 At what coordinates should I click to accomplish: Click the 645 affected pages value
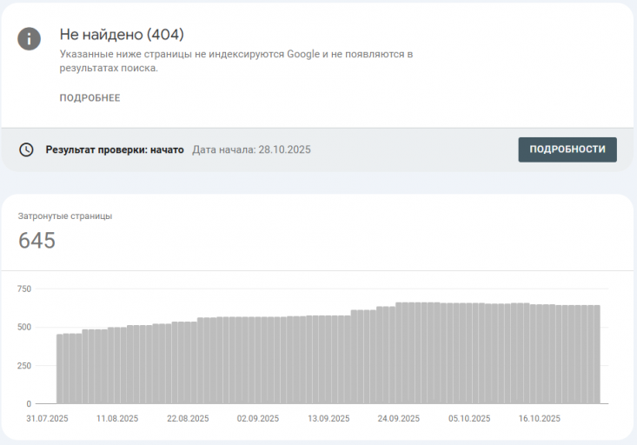[x=36, y=240]
